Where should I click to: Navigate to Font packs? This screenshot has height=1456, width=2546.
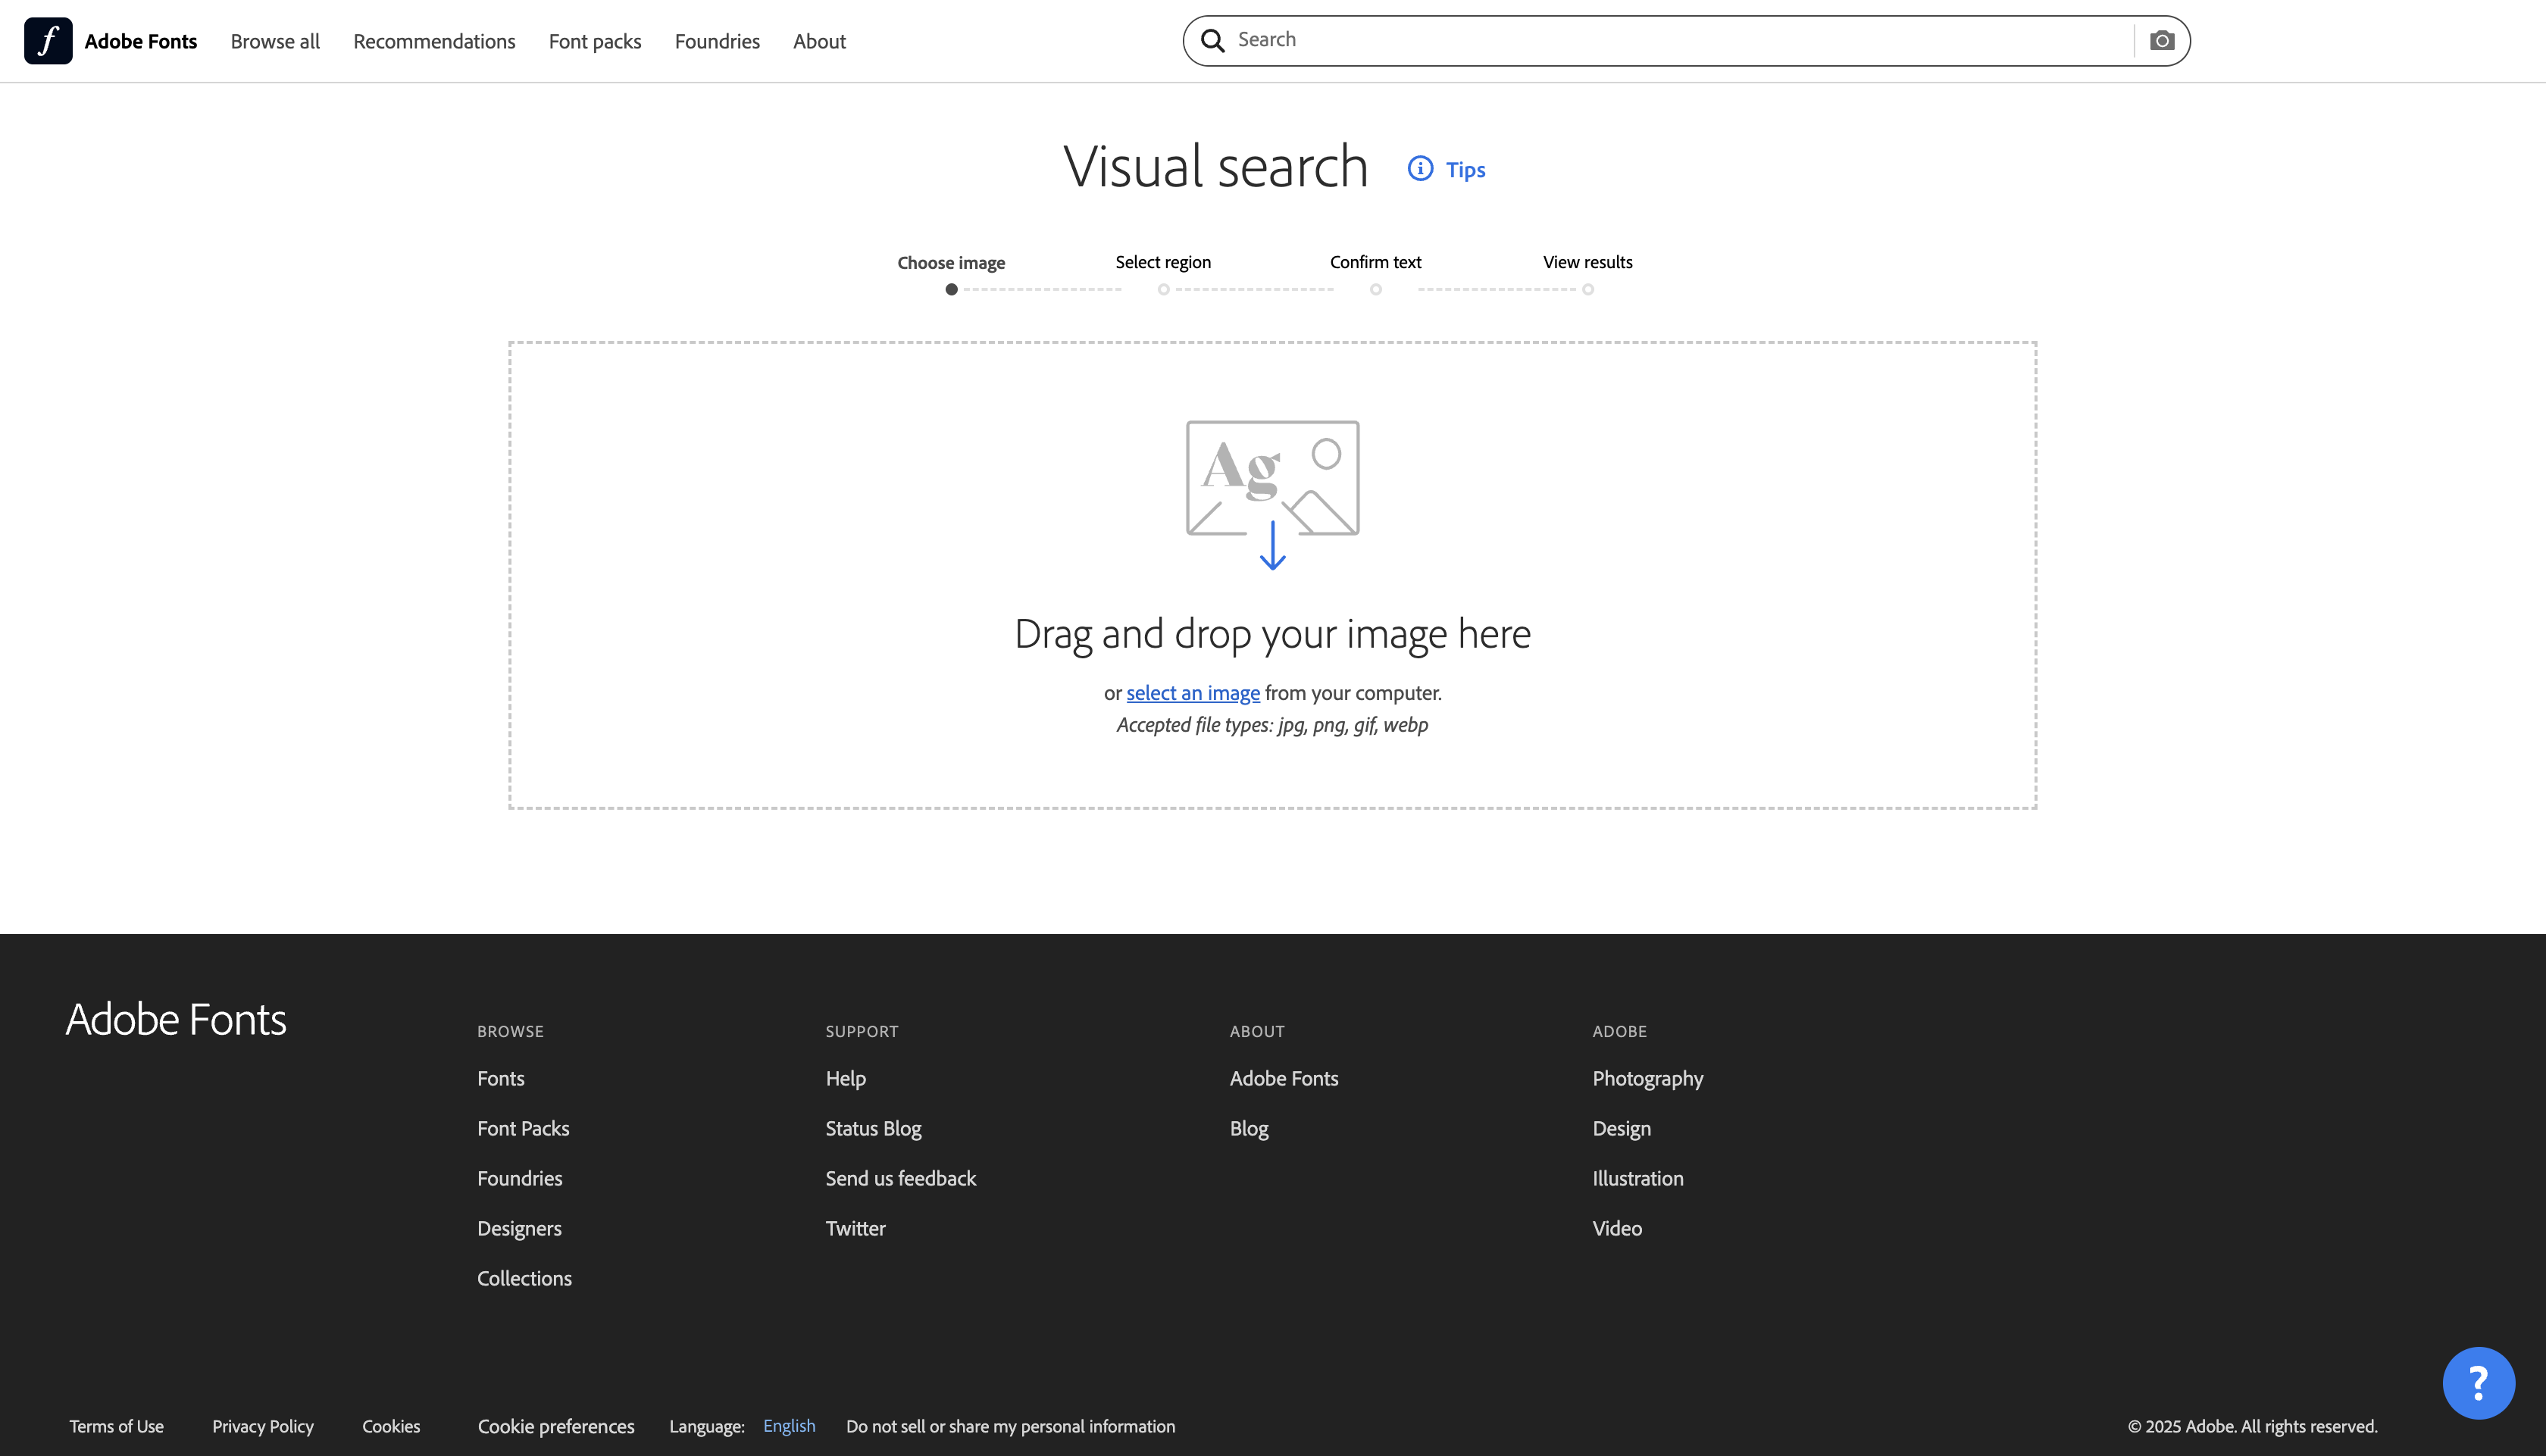point(595,41)
